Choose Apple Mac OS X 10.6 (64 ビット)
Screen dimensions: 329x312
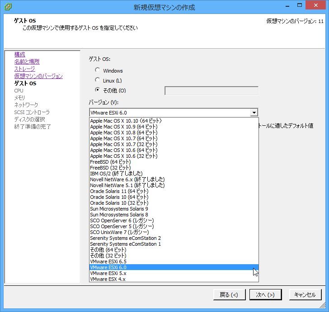coord(174,150)
